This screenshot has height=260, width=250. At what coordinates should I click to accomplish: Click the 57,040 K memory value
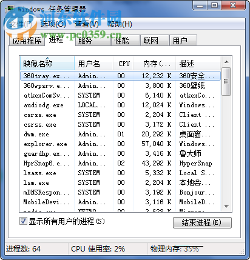pos(157,144)
